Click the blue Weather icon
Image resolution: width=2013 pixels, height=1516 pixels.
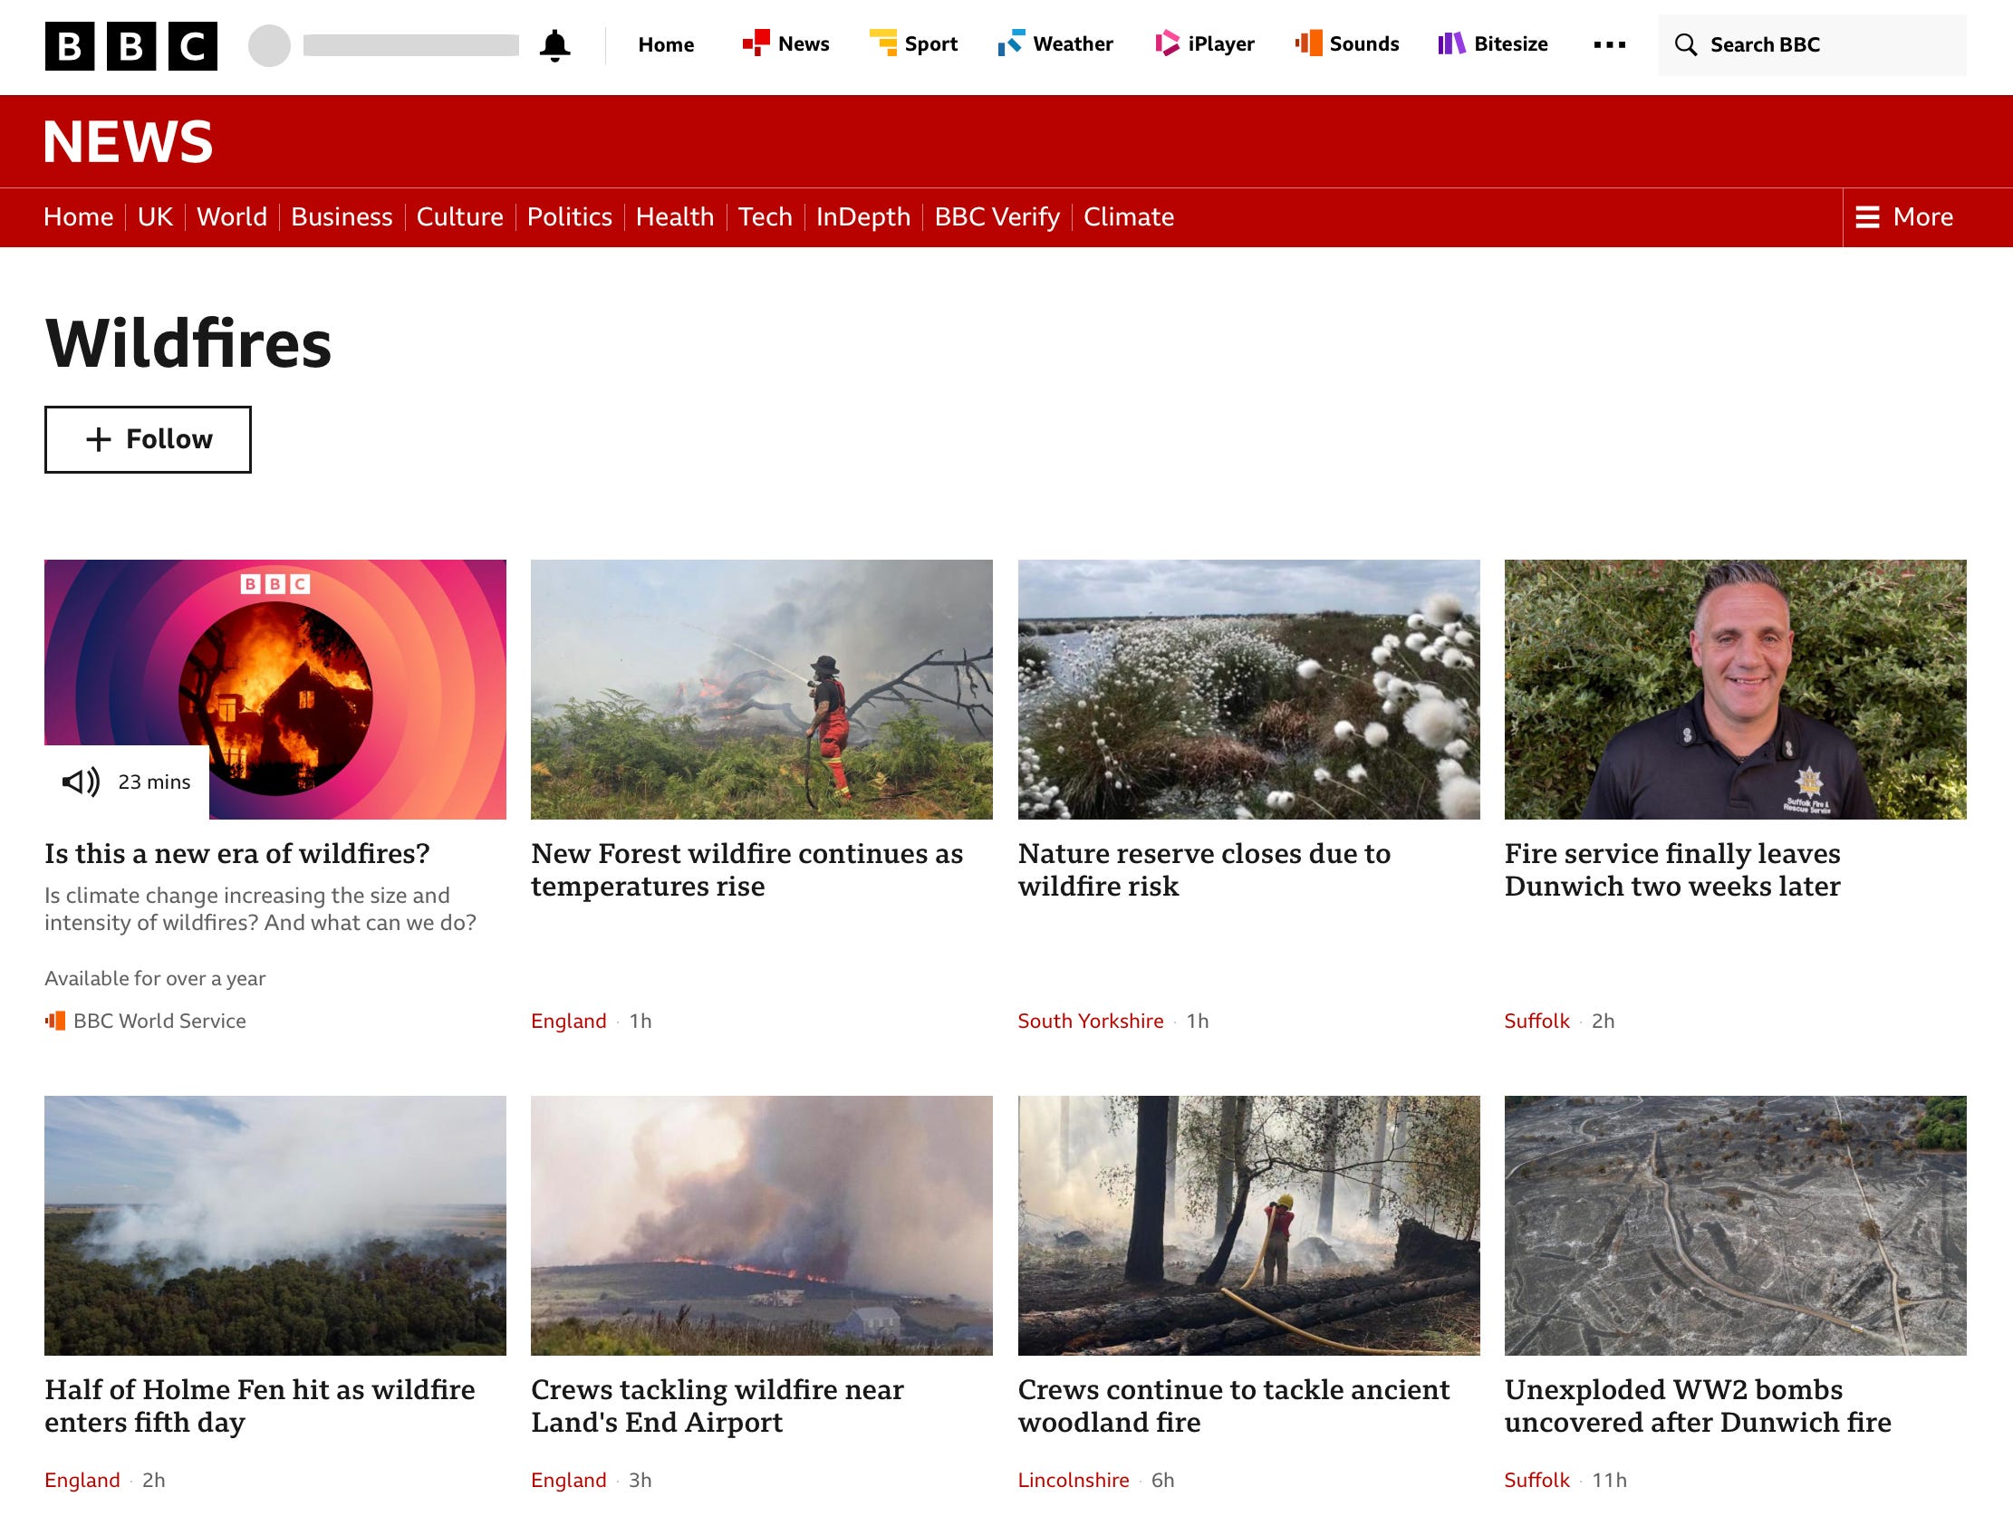pos(1011,43)
